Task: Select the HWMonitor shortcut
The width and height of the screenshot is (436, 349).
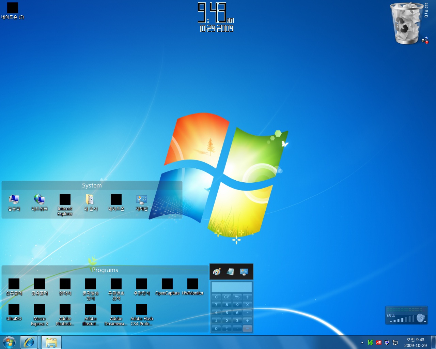Action: point(193,287)
